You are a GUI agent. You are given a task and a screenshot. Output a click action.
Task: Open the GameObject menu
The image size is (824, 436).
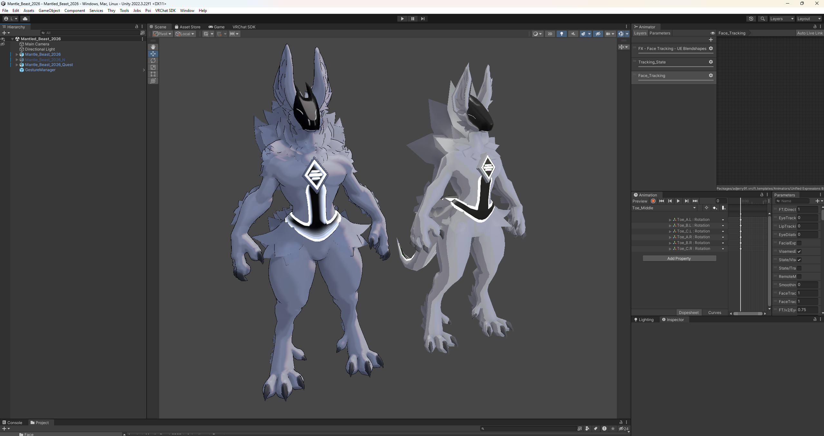49,11
